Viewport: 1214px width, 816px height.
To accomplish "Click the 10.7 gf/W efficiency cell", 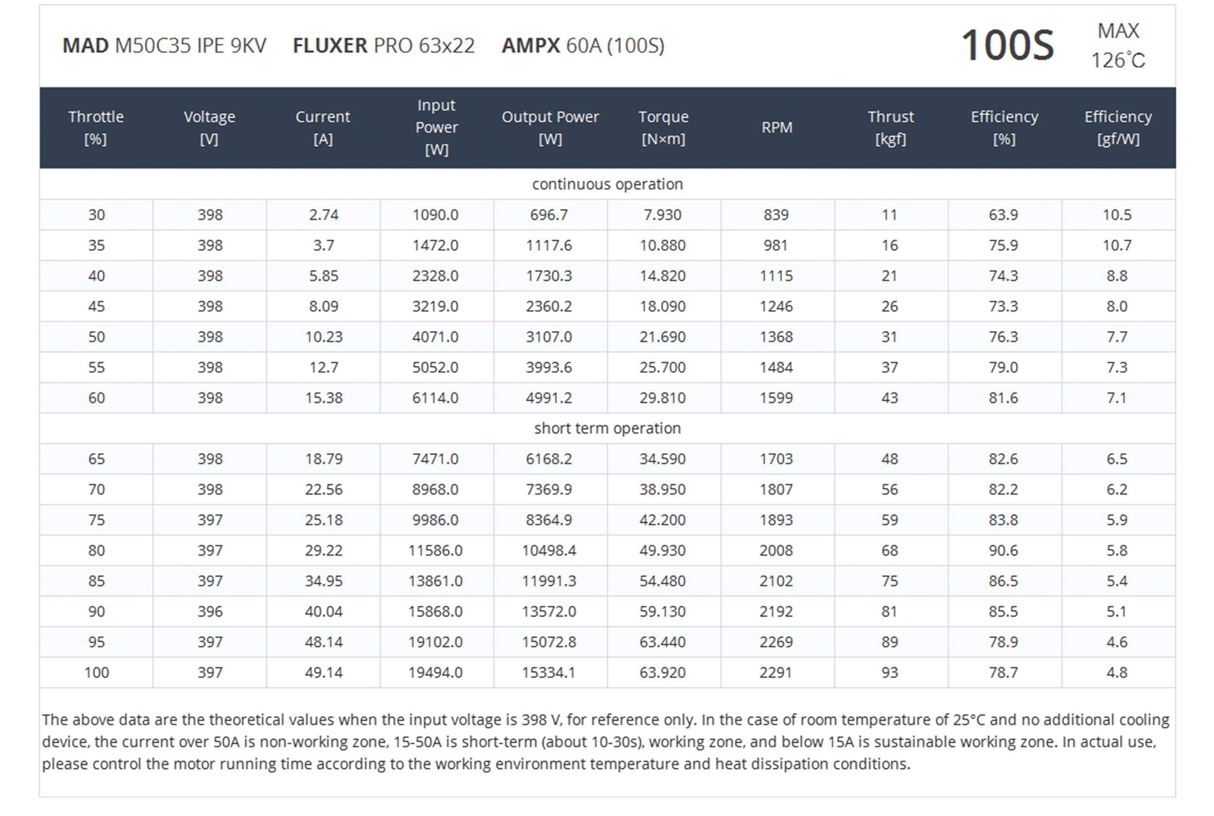I will (x=1117, y=245).
